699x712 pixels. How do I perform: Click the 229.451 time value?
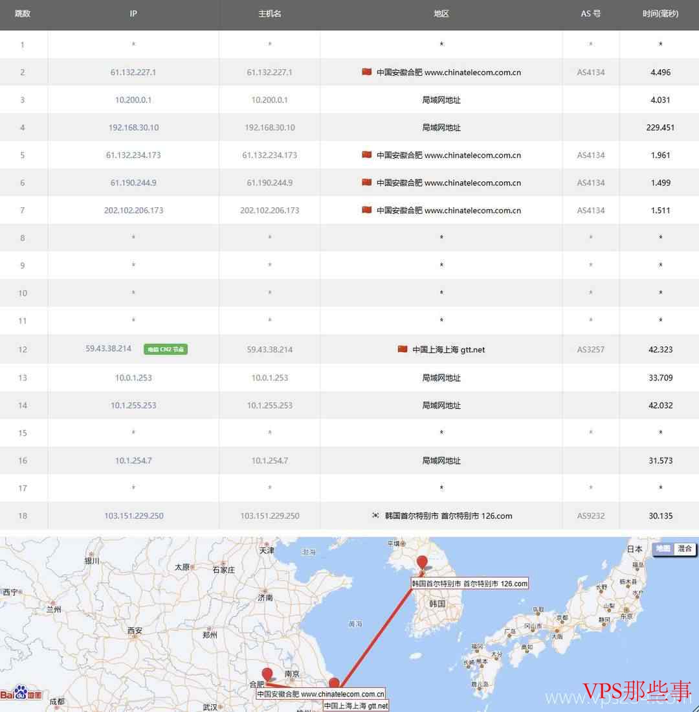(660, 128)
